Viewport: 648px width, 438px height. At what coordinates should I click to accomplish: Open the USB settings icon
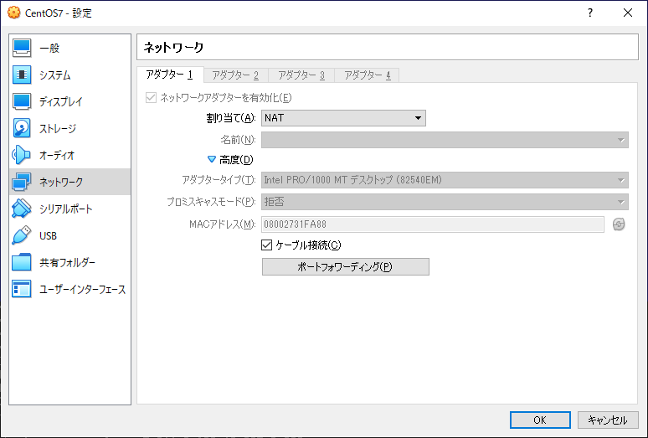(23, 236)
